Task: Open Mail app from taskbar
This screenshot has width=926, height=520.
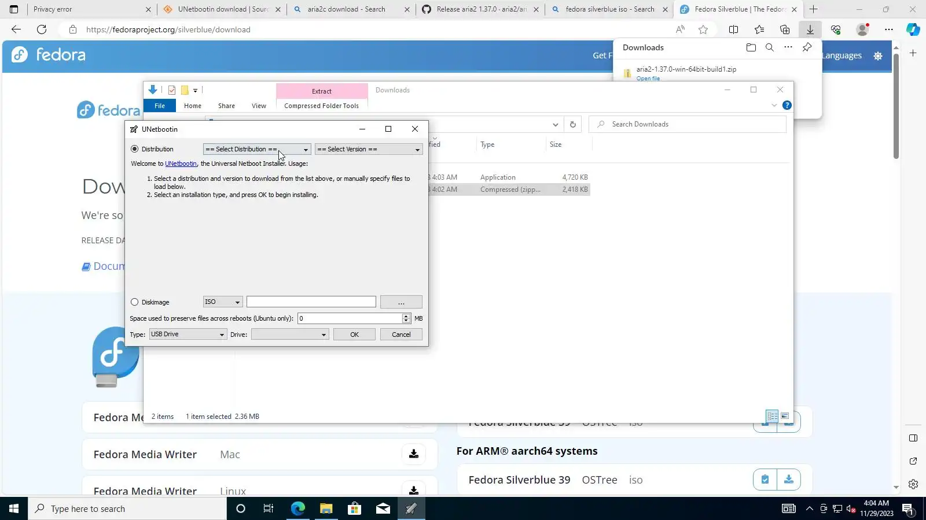Action: (383, 508)
